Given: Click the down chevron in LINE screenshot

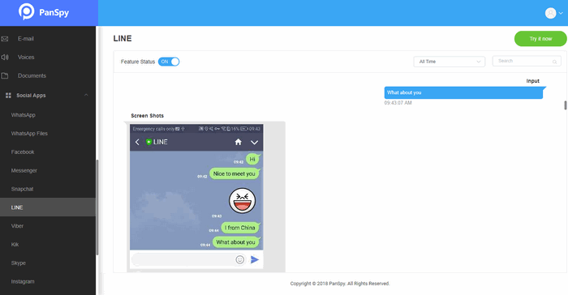Looking at the screenshot, I should [x=254, y=143].
